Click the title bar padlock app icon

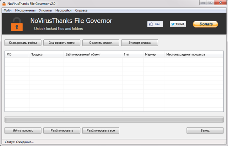point(4,4)
